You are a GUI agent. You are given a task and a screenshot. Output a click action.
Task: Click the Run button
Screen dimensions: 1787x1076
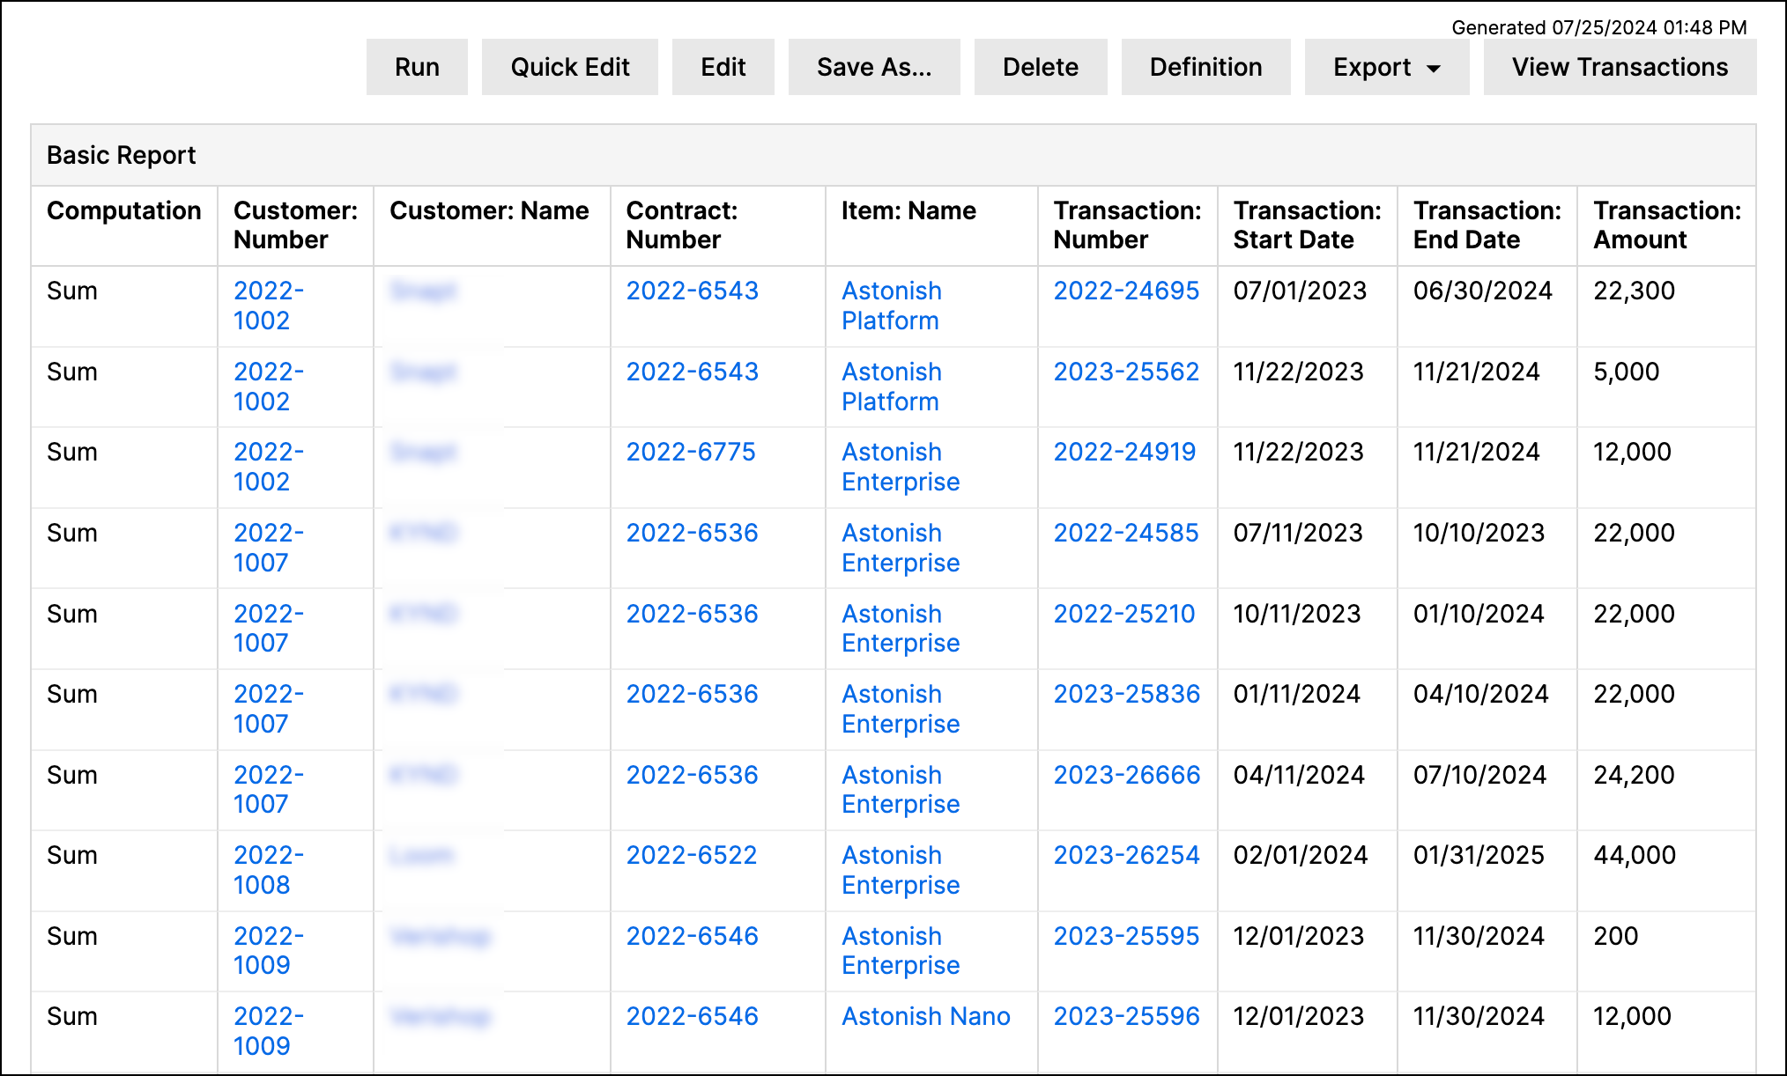[417, 67]
